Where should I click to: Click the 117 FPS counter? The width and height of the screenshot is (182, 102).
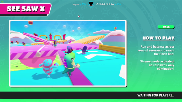coord(2,2)
